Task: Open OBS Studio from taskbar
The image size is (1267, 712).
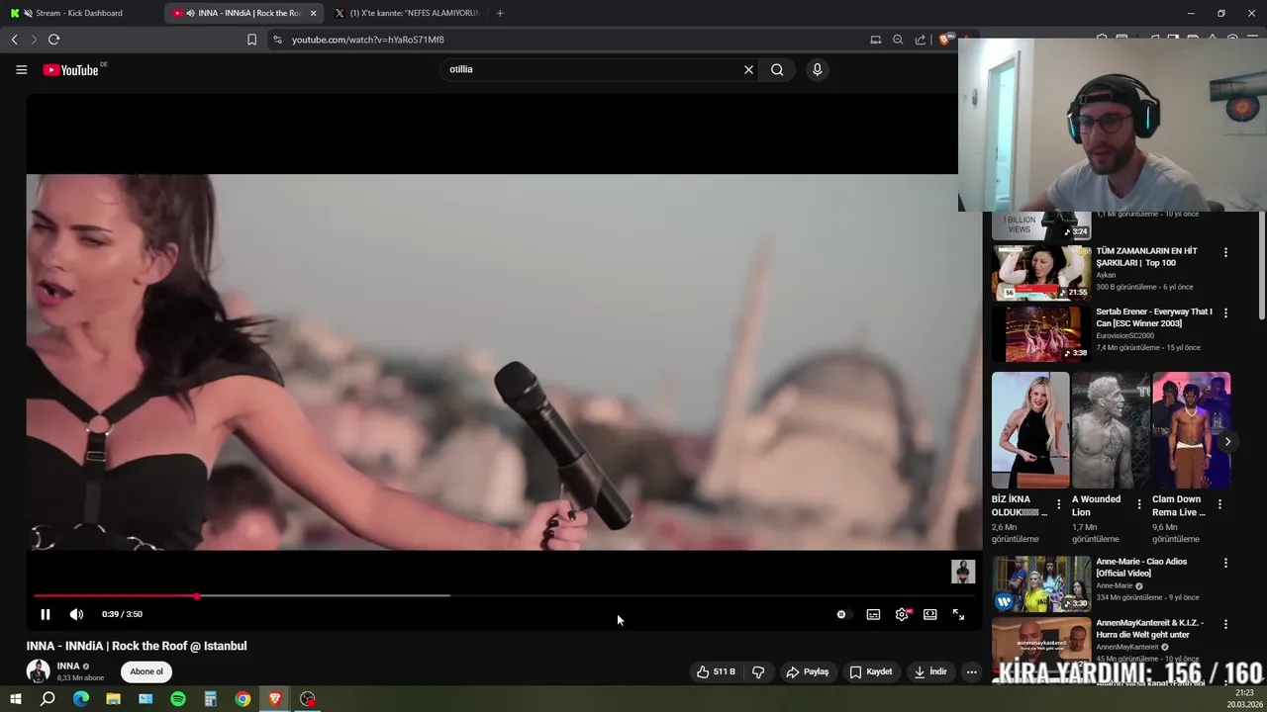Action: coord(308,699)
